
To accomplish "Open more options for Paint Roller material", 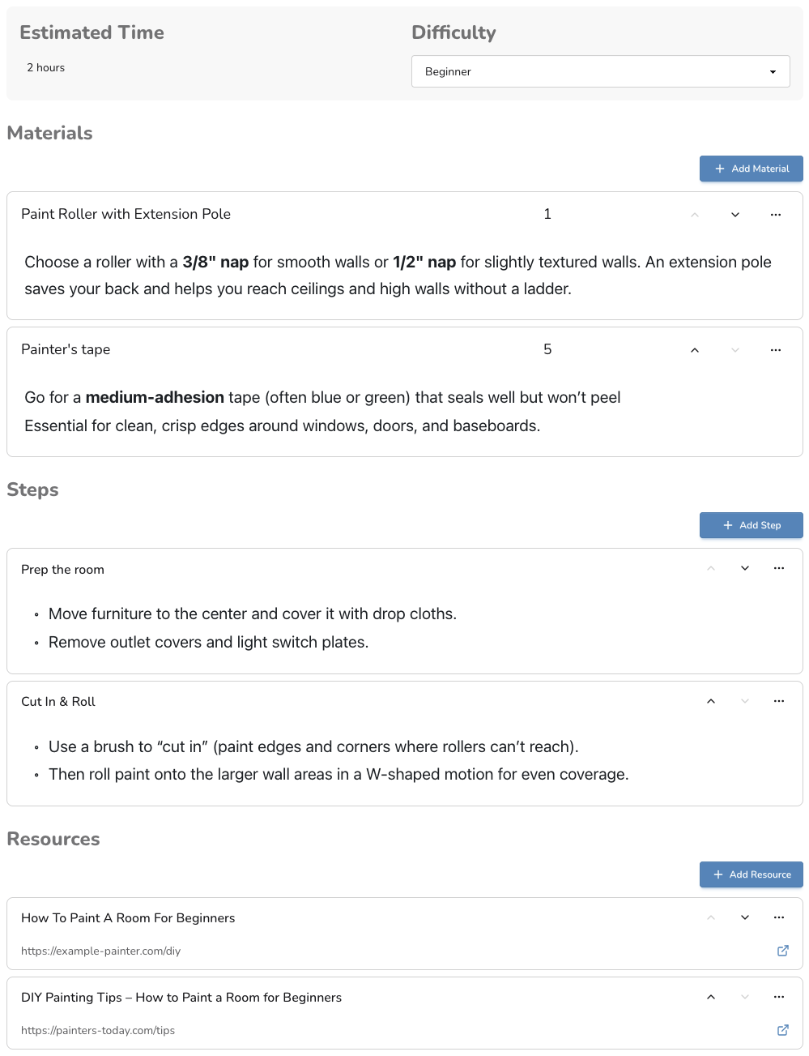I will [x=776, y=215].
